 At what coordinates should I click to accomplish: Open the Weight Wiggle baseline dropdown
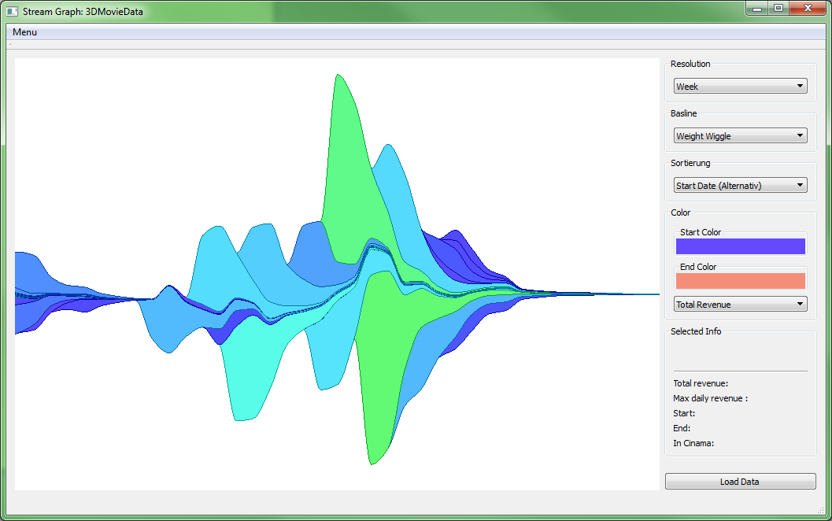tap(740, 136)
